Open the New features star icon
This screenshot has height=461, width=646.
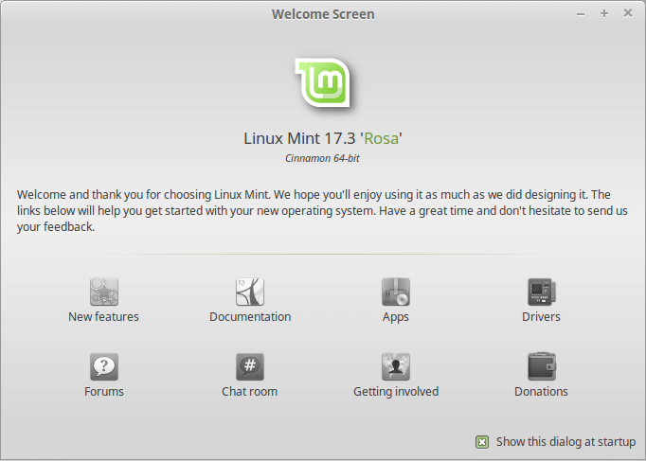tap(104, 292)
